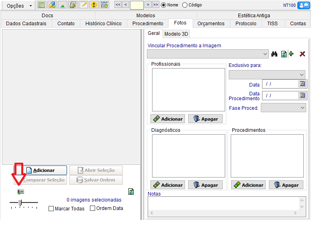Image resolution: width=311 pixels, height=226 pixels.
Task: Click the binoculars search icon
Action: click(274, 54)
